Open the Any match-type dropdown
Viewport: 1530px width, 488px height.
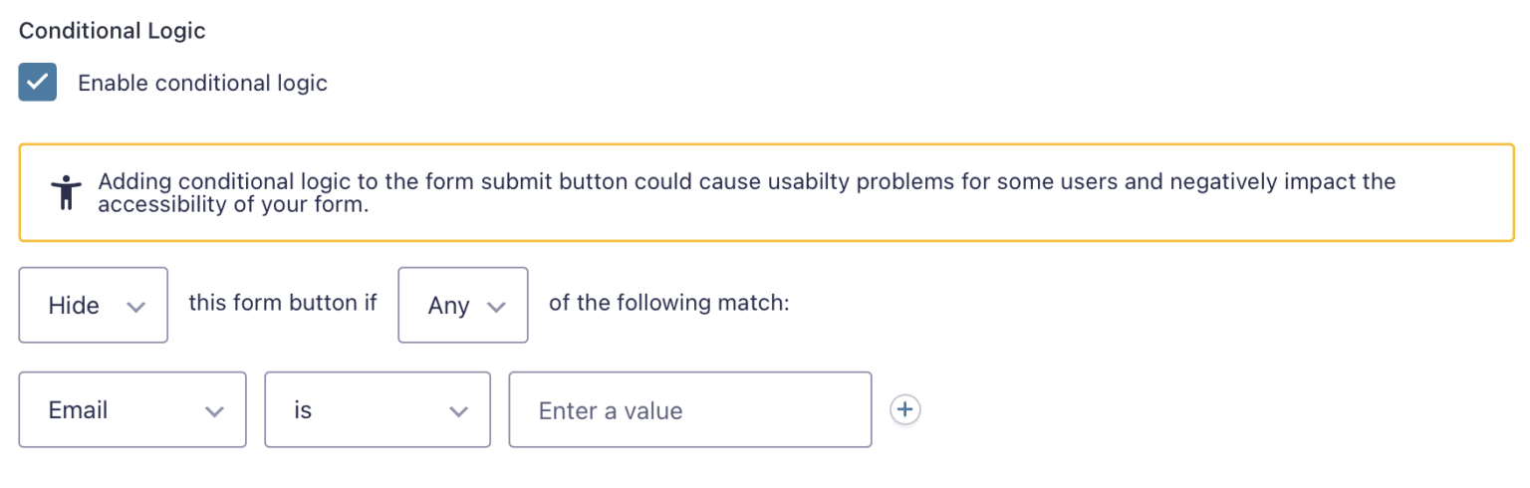point(463,305)
